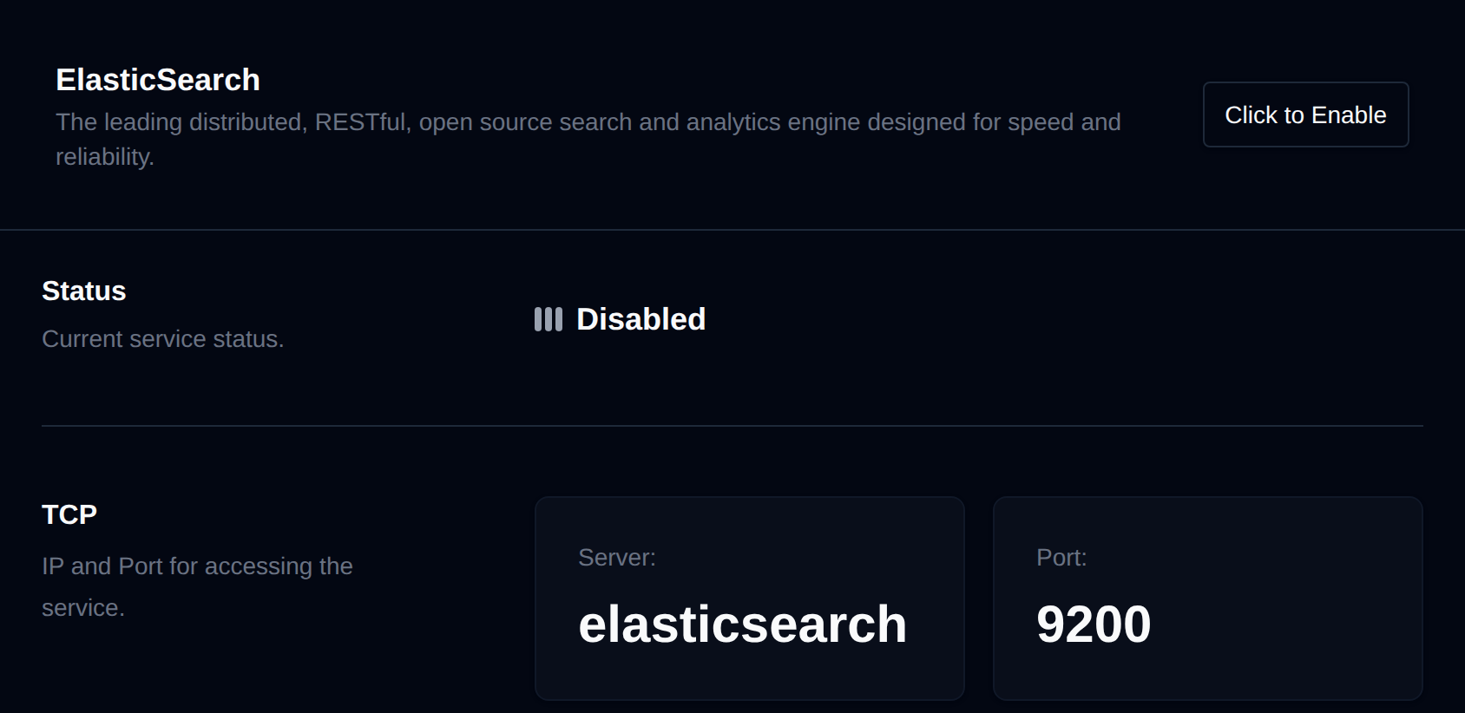This screenshot has width=1465, height=713.
Task: Click the Status section heading
Action: [x=84, y=291]
